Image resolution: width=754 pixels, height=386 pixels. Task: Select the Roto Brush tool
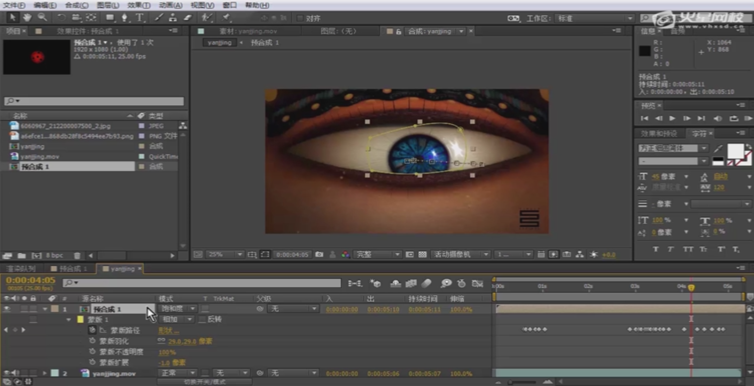pos(207,18)
